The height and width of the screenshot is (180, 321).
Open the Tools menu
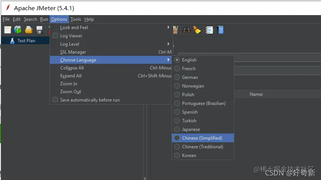click(76, 19)
